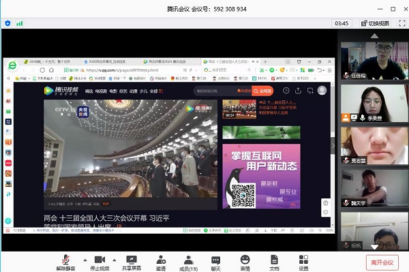
Task: Open the 电视剧 category in Tencent Video
Action: click(101, 91)
